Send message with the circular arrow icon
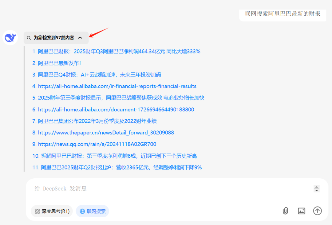 point(317,211)
